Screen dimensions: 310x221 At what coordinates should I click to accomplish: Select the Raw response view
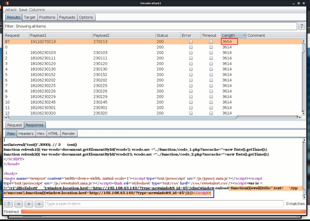click(x=11, y=133)
